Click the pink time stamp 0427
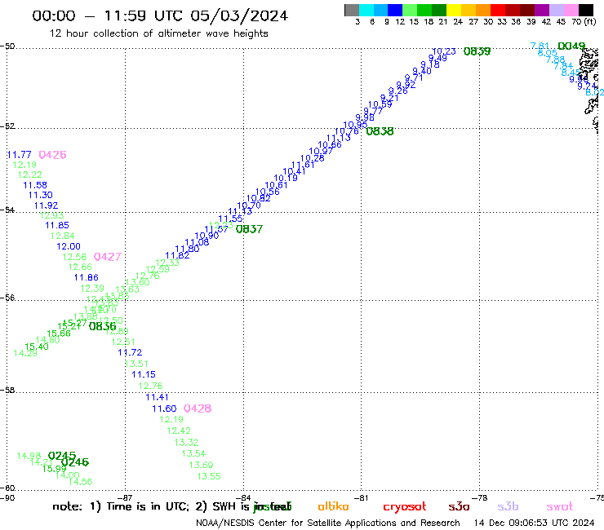 [x=108, y=257]
